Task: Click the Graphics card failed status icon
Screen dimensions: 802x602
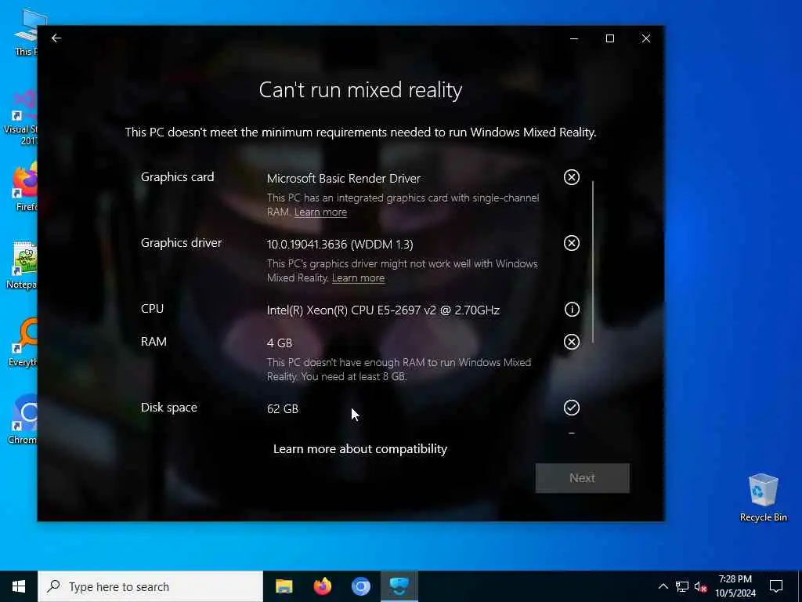Action: 571,177
